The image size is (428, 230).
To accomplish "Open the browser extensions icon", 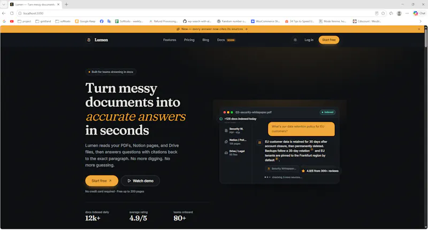I will coord(391,13).
